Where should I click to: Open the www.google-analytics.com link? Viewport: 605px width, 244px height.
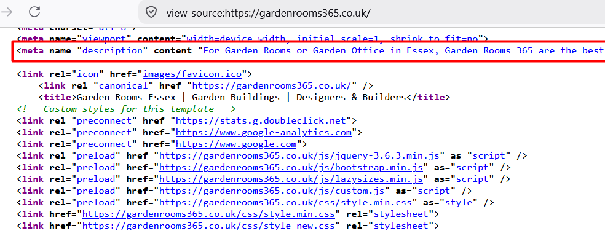(264, 132)
